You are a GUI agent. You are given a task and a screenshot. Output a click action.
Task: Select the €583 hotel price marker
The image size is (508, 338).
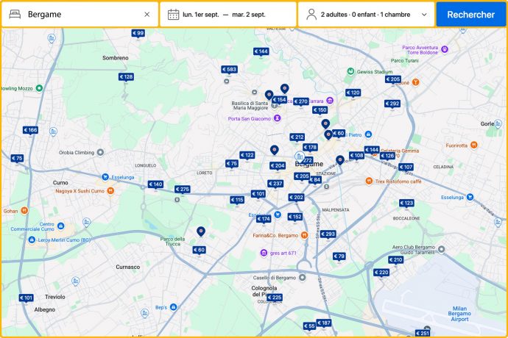(x=230, y=70)
